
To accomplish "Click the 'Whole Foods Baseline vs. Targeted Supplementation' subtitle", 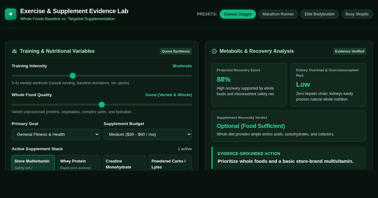I will (x=67, y=19).
